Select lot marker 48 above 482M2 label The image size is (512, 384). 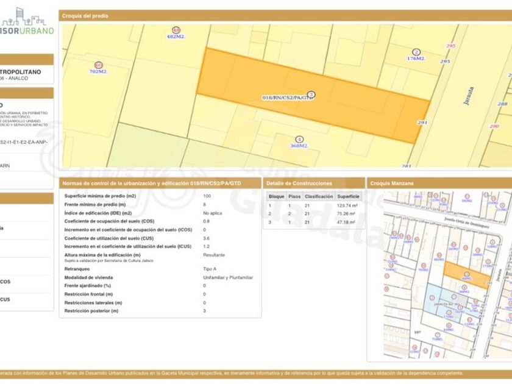(x=176, y=30)
